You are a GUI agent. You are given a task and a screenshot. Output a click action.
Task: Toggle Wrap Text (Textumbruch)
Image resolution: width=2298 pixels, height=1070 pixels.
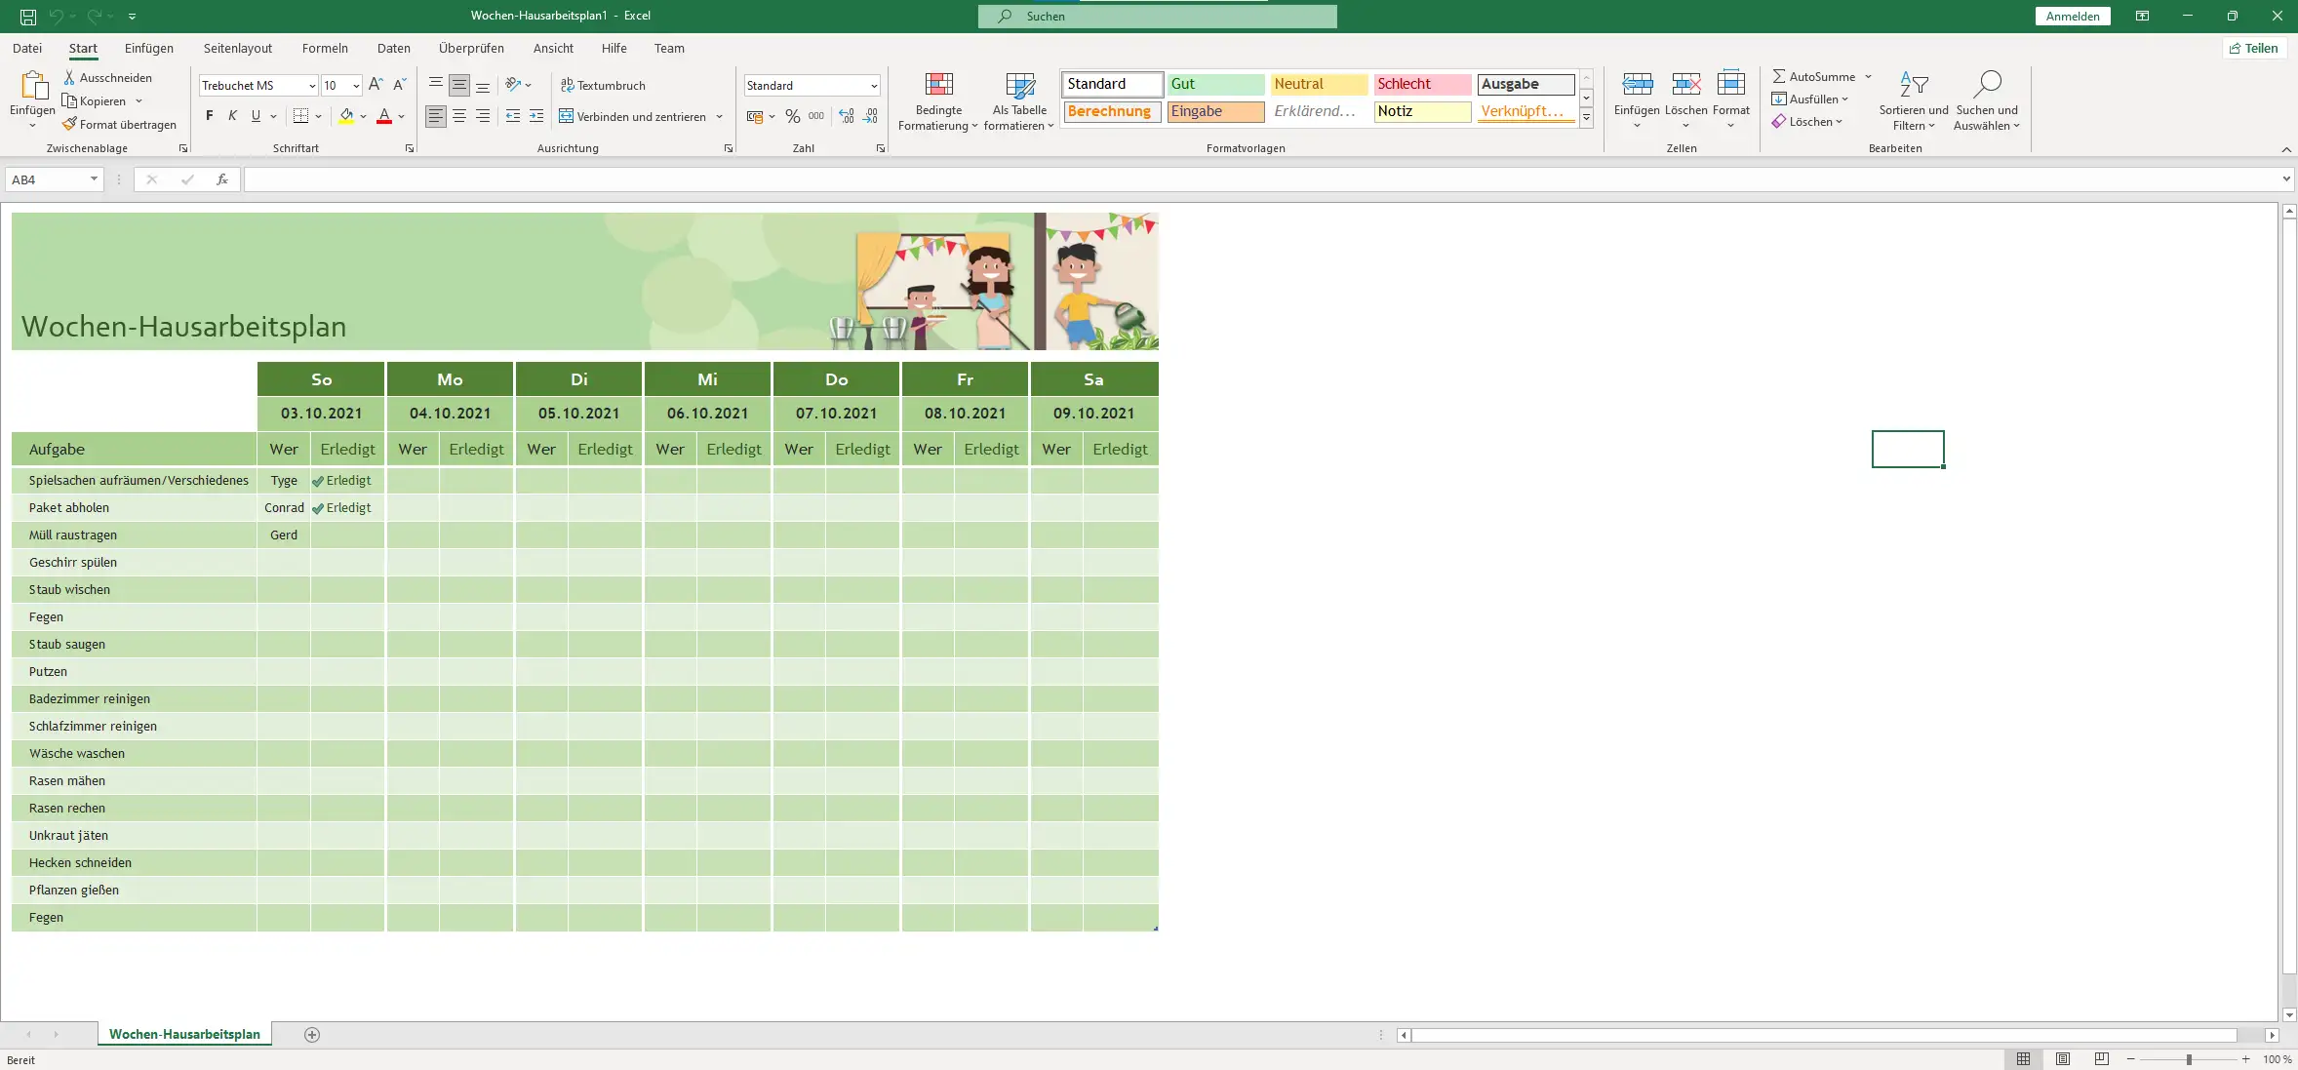(x=603, y=85)
